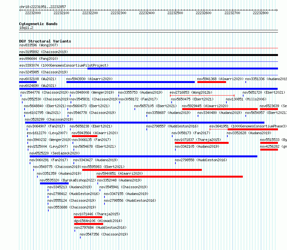Screen dimensions: 287x250
Task: Select the blue nsv6525220 (Sedlazeck2020) bar
Action: tap(143, 156)
